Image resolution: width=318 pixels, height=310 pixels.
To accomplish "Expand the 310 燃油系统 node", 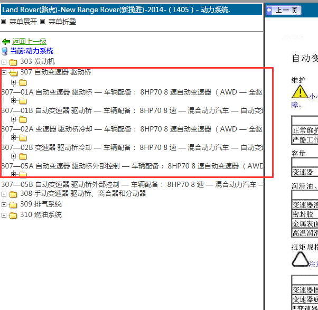I will 4,215.
